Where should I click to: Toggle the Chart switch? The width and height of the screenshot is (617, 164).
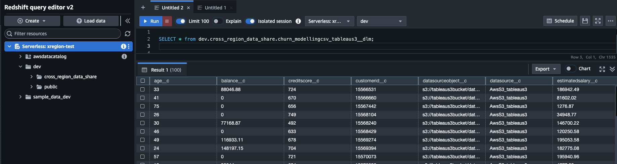pyautogui.click(x=570, y=69)
